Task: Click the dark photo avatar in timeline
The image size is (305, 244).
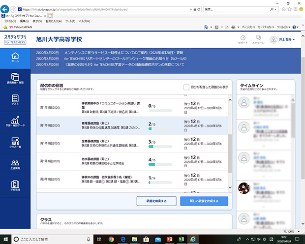Action: (244, 188)
